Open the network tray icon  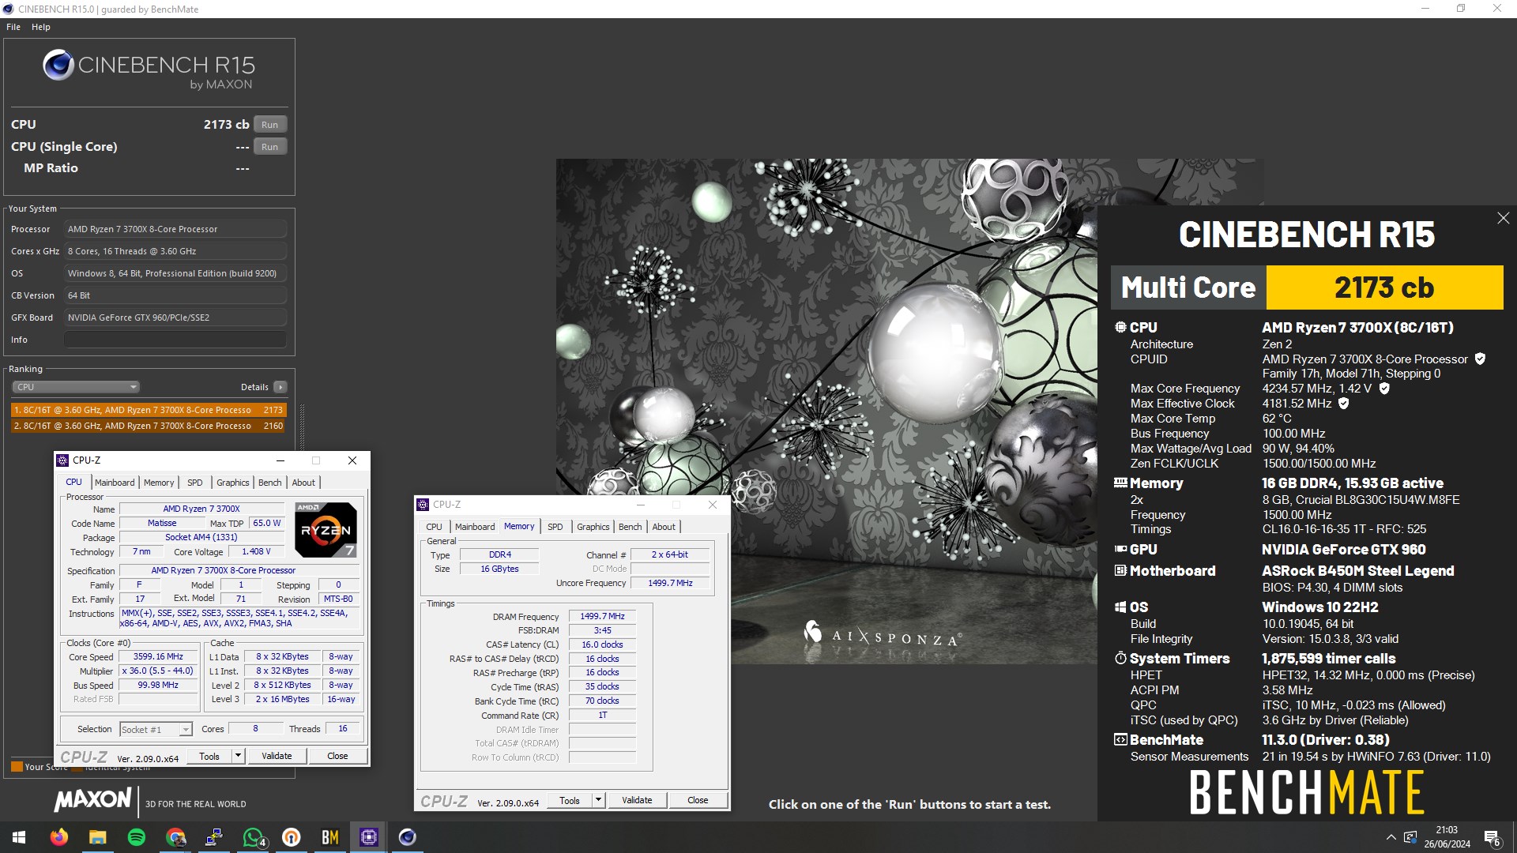click(1410, 837)
